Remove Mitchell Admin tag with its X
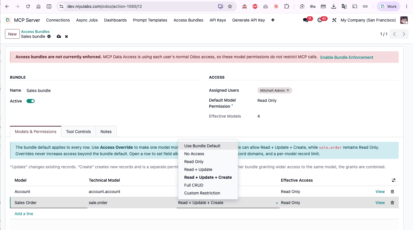 (x=288, y=90)
